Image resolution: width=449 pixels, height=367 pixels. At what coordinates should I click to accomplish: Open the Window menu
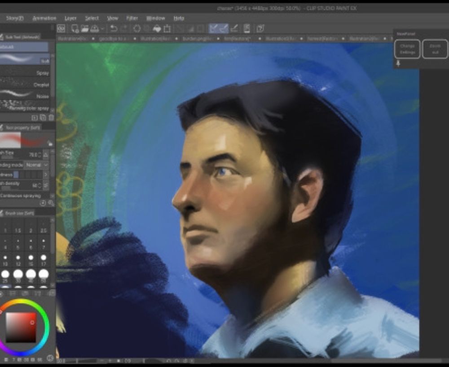tap(155, 18)
